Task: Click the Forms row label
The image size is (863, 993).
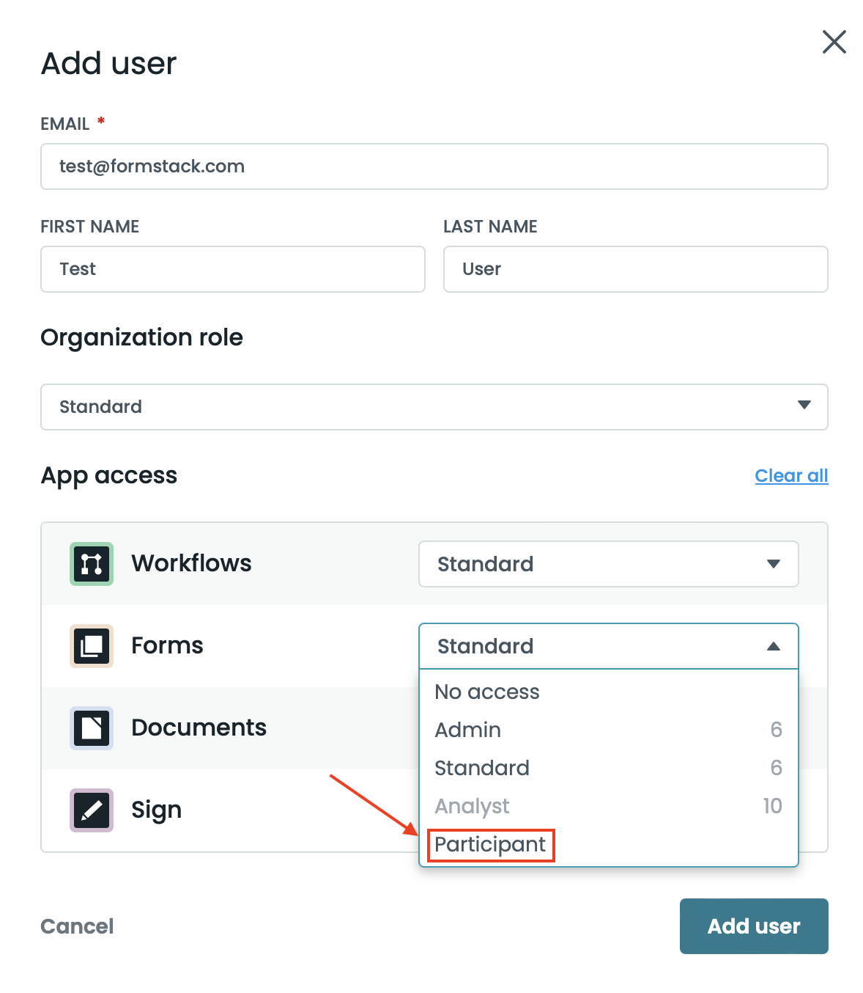Action: (x=167, y=646)
